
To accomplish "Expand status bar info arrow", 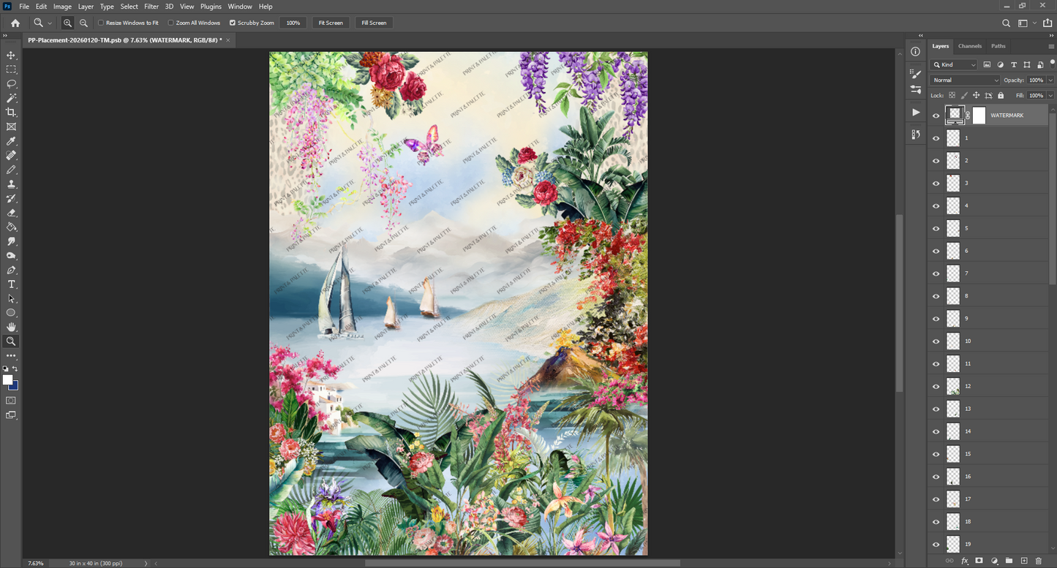I will click(146, 564).
